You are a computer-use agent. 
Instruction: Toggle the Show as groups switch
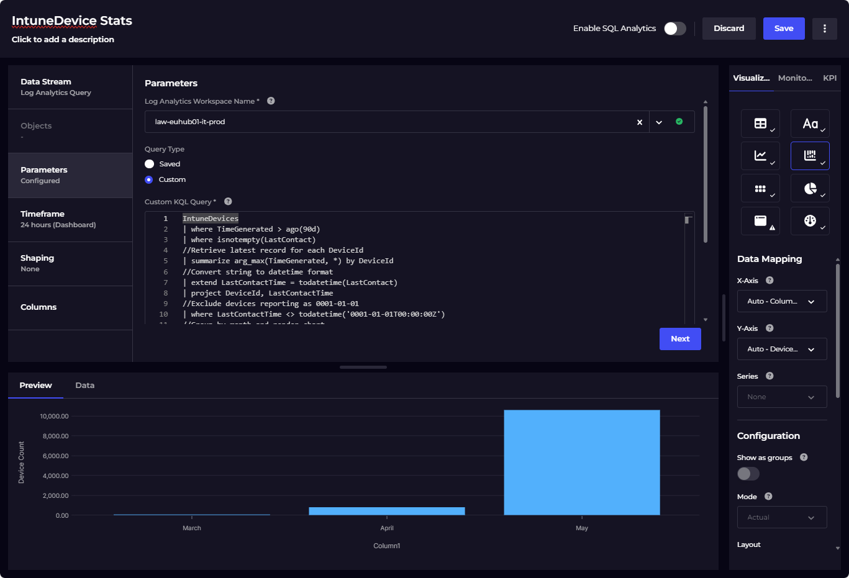(748, 474)
